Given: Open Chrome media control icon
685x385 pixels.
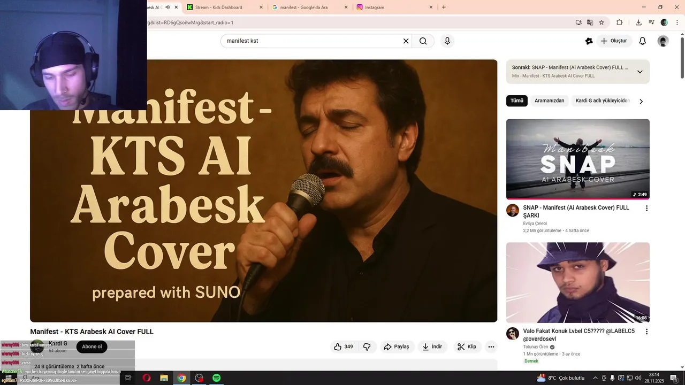Looking at the screenshot, I should coord(651,22).
